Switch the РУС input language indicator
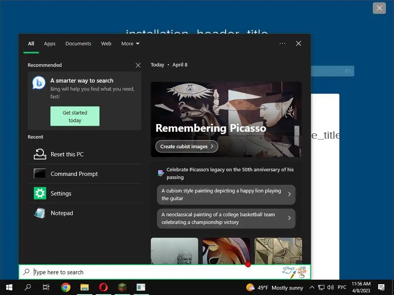The height and width of the screenshot is (295, 394). click(342, 287)
